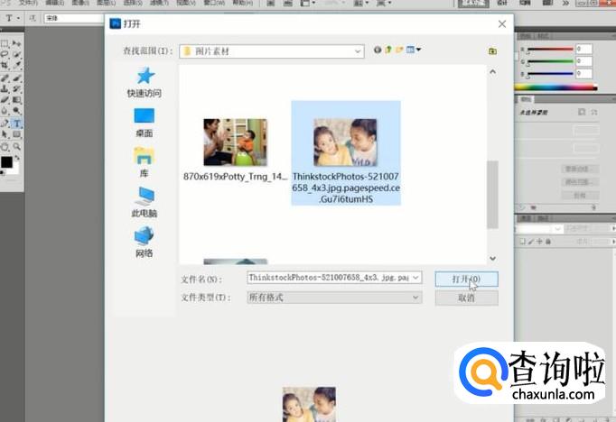Click the font family field in options bar

74,18
